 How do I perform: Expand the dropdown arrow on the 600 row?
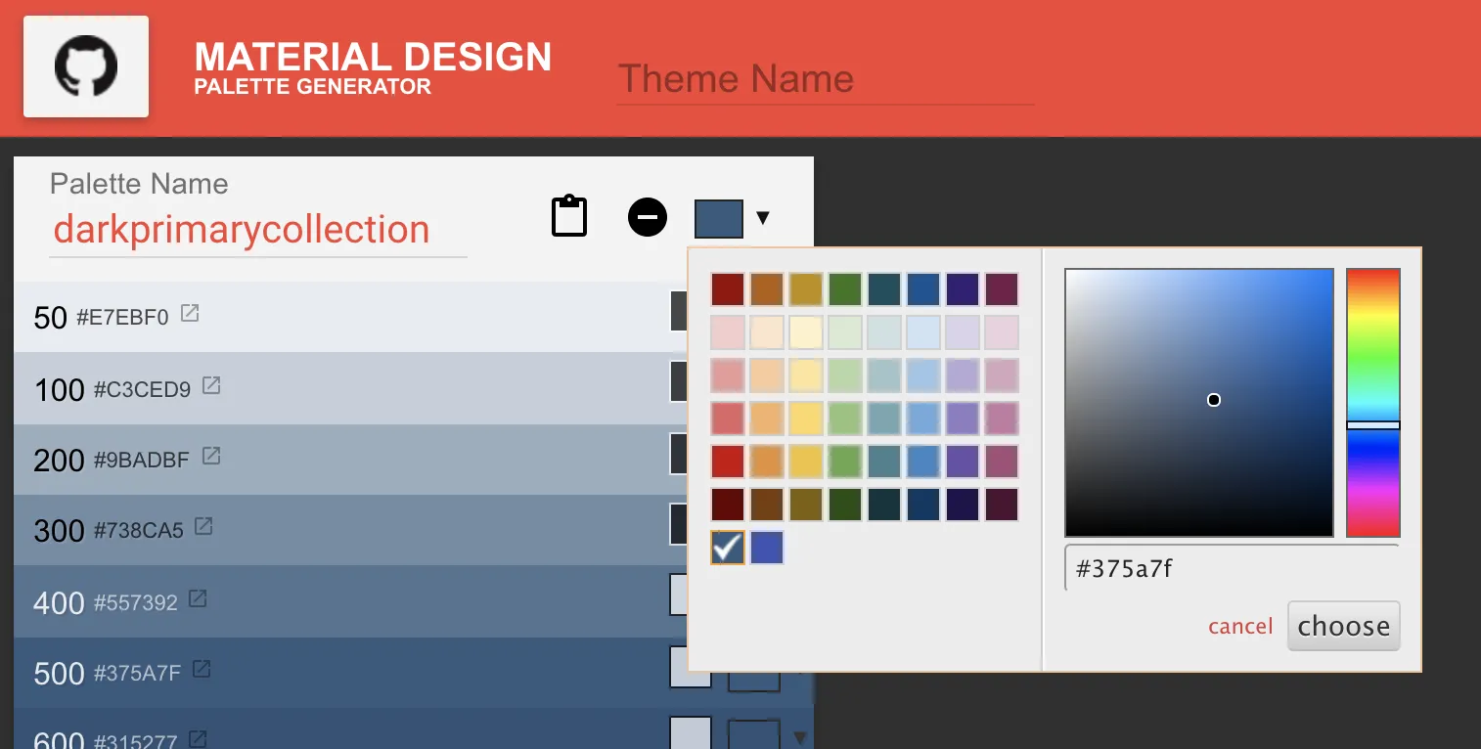click(x=800, y=737)
